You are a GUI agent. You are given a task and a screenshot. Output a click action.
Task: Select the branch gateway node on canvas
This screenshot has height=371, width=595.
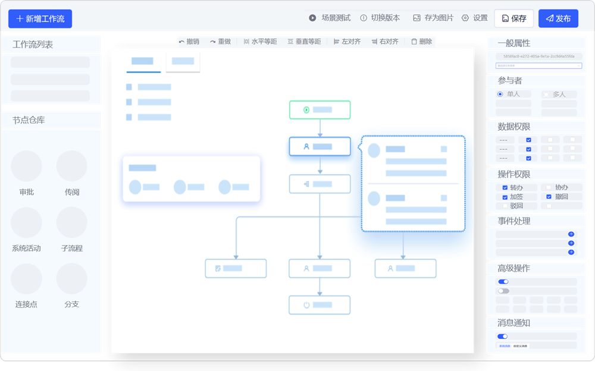pyautogui.click(x=320, y=184)
